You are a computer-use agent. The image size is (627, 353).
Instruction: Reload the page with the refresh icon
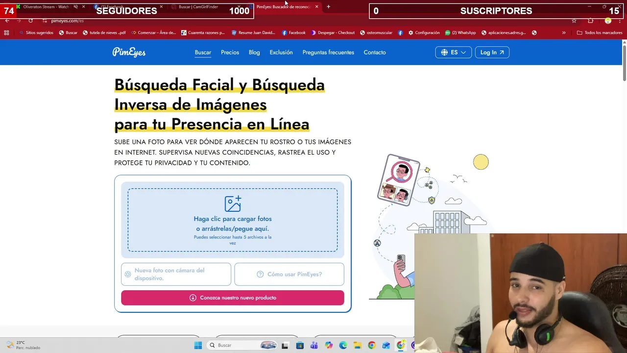pos(30,21)
